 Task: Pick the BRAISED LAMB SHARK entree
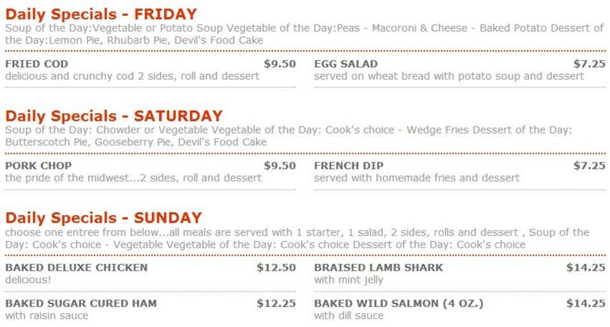click(x=378, y=268)
